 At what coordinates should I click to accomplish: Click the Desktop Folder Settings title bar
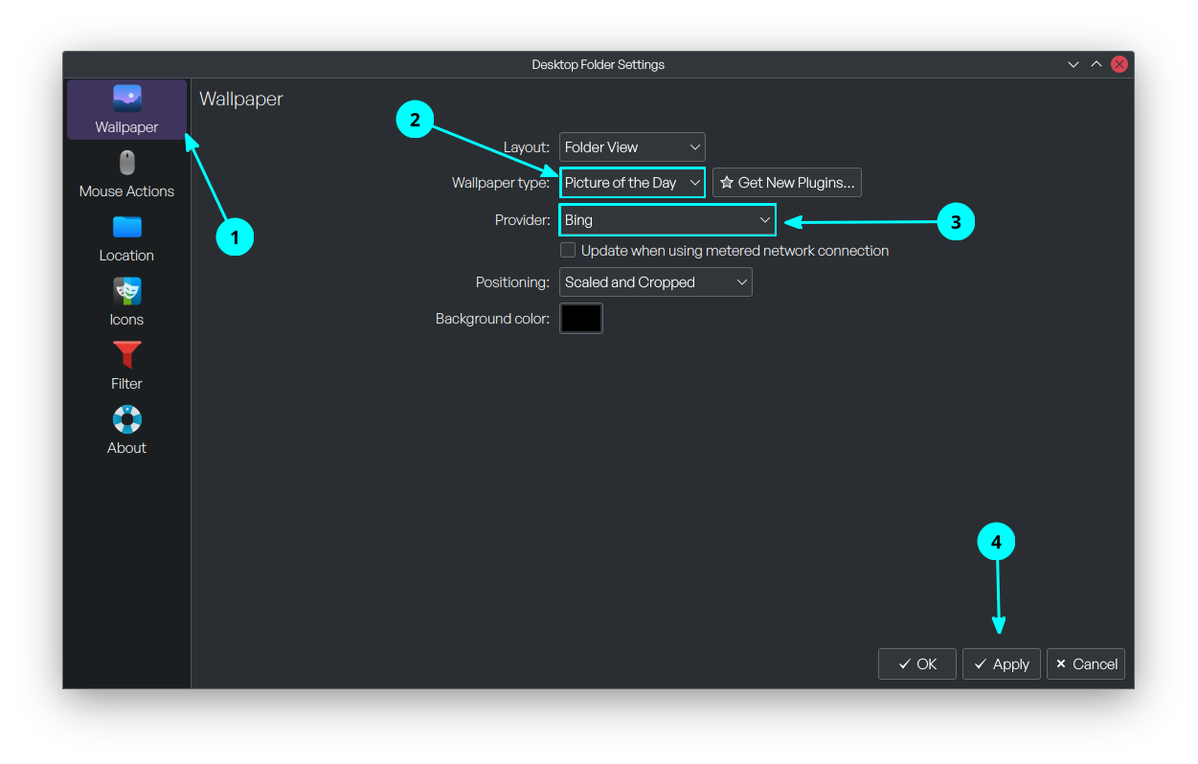598,64
